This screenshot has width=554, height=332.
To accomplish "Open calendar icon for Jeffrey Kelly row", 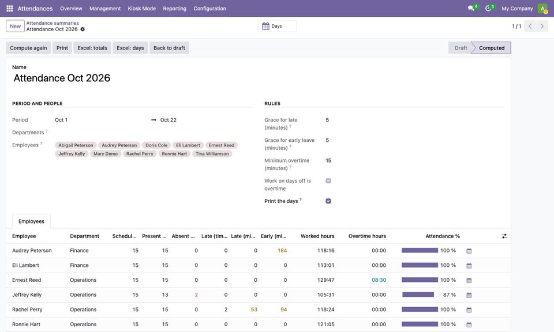I will [469, 295].
